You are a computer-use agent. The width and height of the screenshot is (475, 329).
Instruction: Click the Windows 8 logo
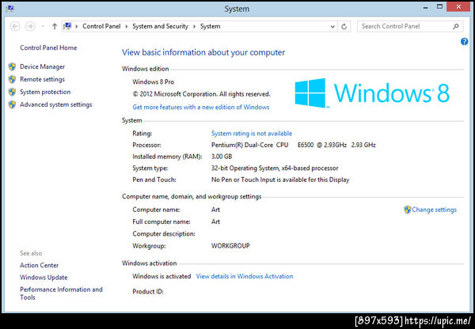[372, 93]
